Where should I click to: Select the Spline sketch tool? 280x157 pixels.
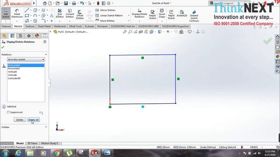(x=43, y=10)
